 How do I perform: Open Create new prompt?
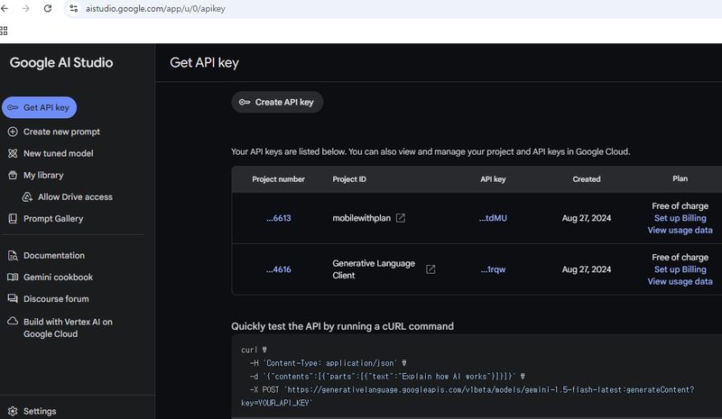[x=61, y=132]
